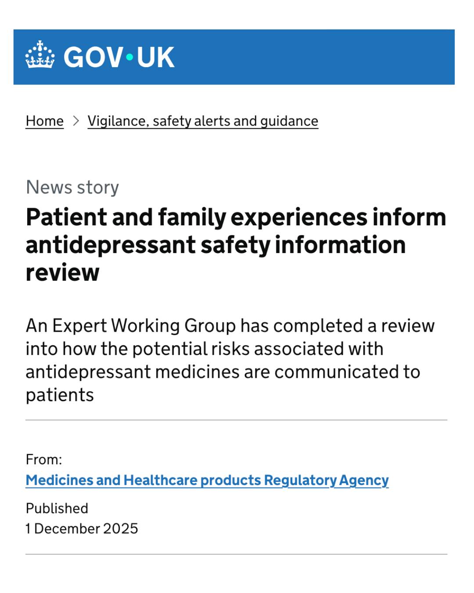Click the date "1 December 2025"
Screen dimensions: 474x593
pyautogui.click(x=82, y=528)
